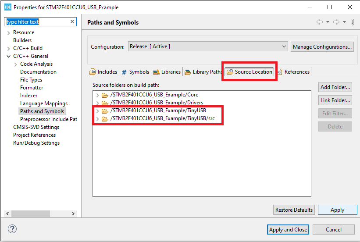
Task: Collapse the C/C++ General node
Action: point(9,56)
